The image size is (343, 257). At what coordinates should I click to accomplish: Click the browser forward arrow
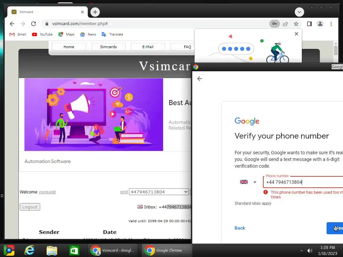pyautogui.click(x=22, y=24)
